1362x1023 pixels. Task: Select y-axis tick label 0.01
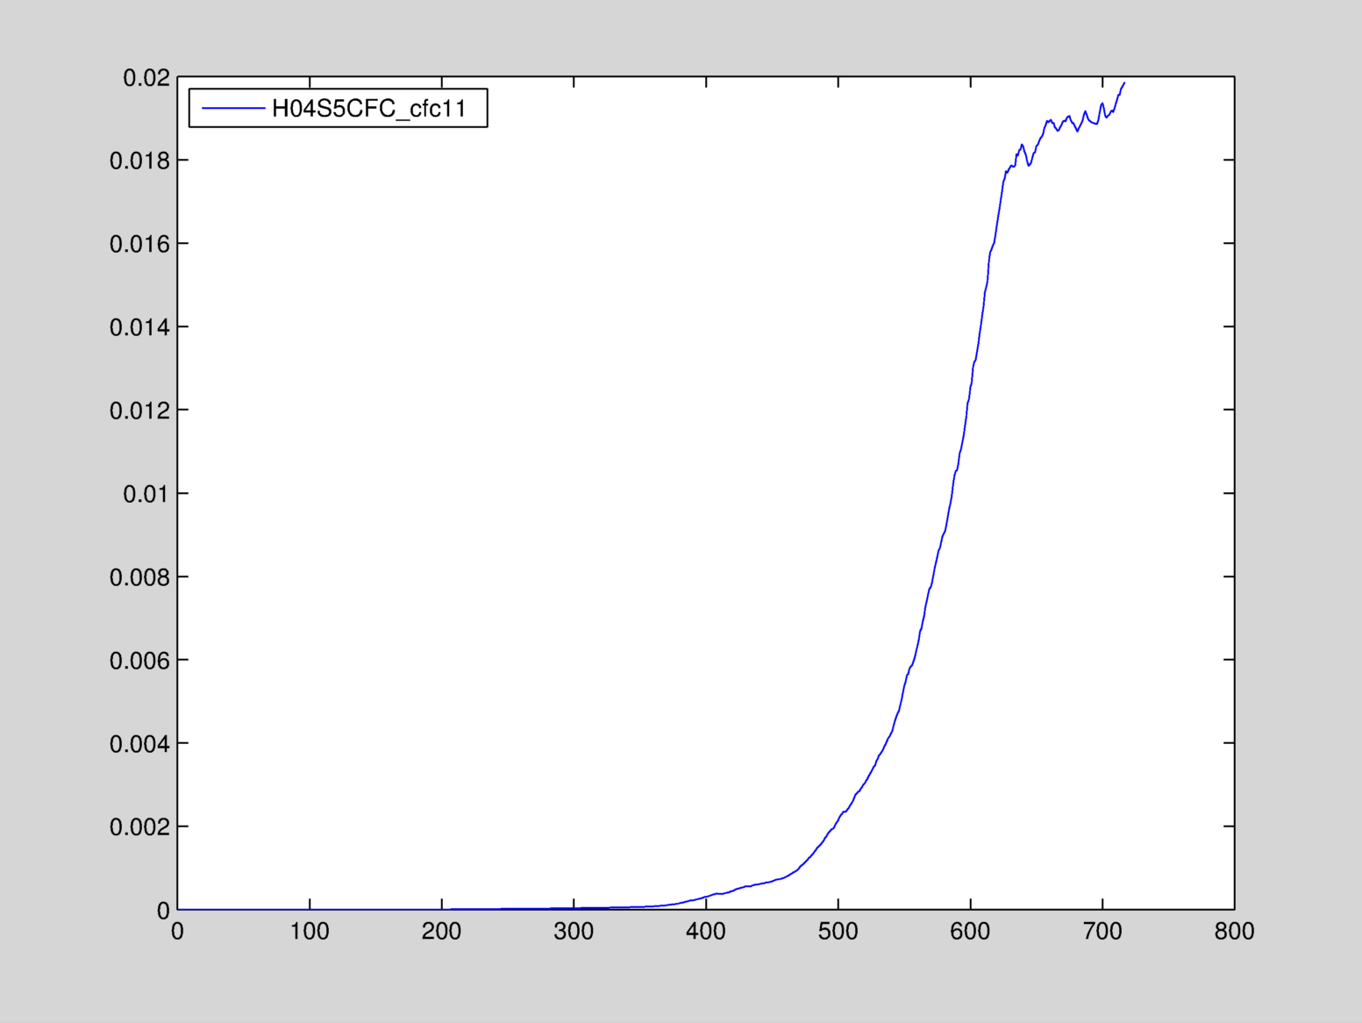146,494
